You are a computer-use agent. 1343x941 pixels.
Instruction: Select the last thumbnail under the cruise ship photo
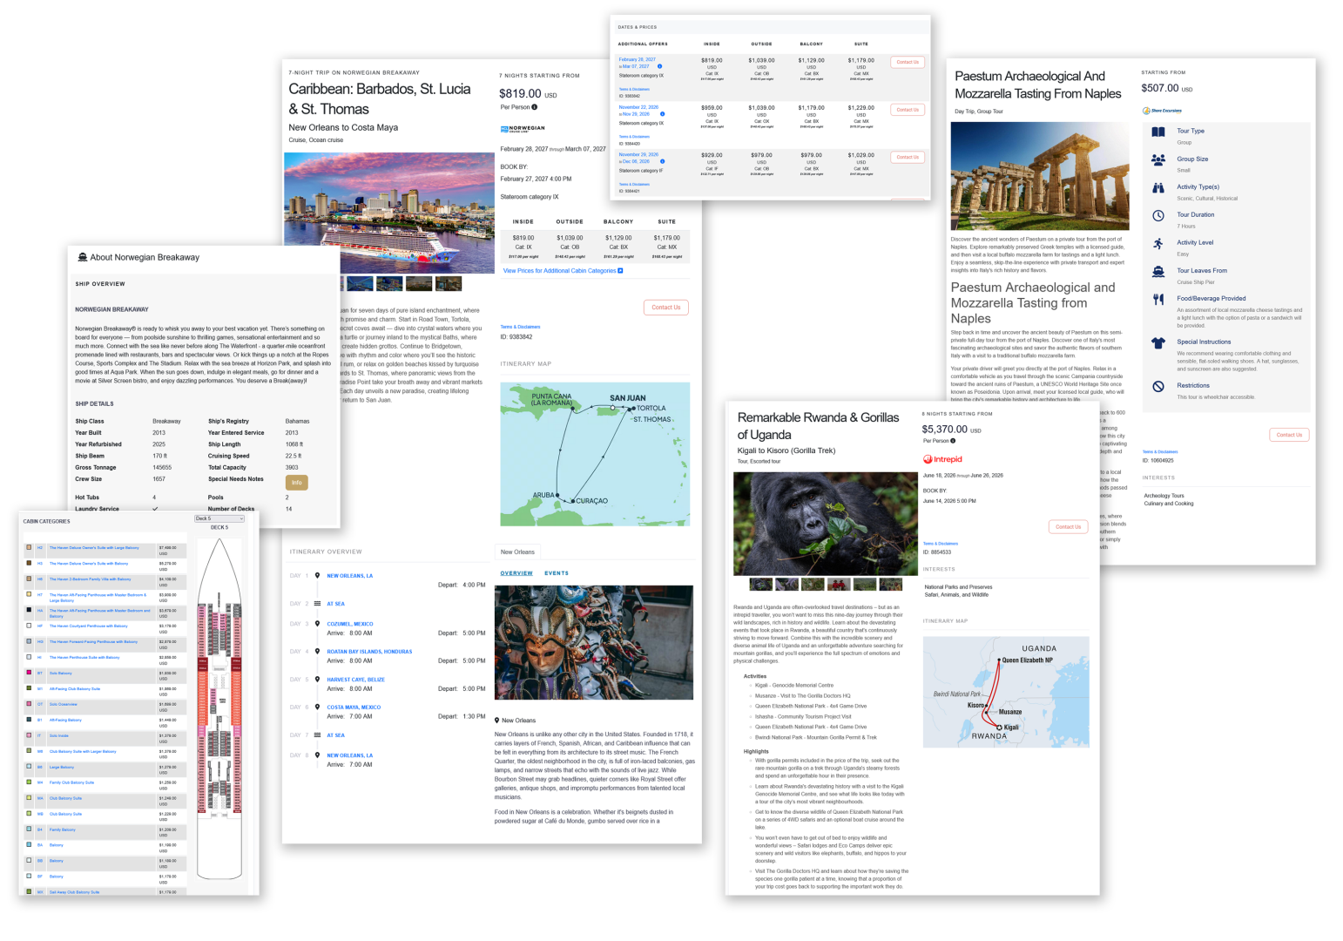pyautogui.click(x=449, y=283)
